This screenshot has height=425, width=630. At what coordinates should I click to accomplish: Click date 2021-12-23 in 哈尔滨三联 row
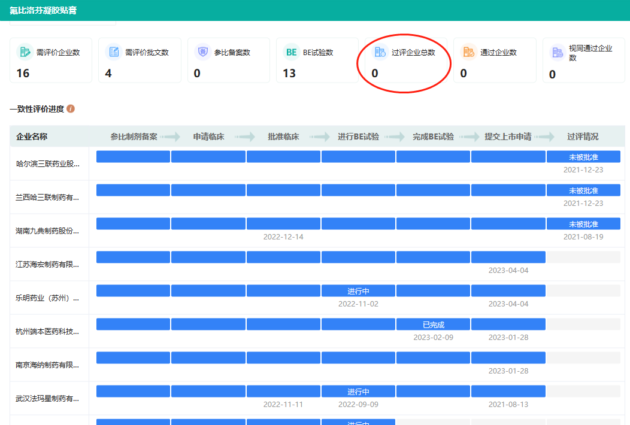(583, 170)
